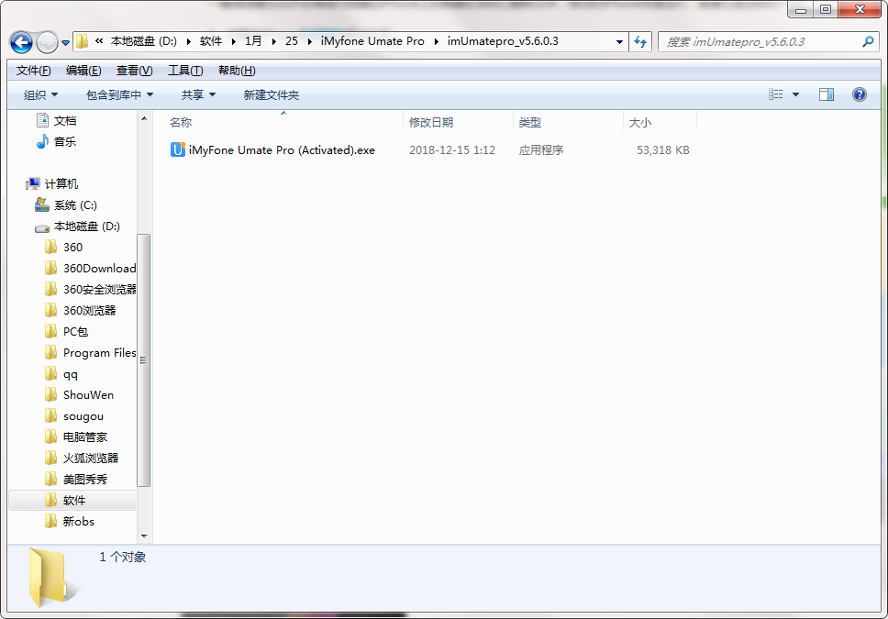888x619 pixels.
Task: Open help with the question mark icon
Action: point(860,94)
